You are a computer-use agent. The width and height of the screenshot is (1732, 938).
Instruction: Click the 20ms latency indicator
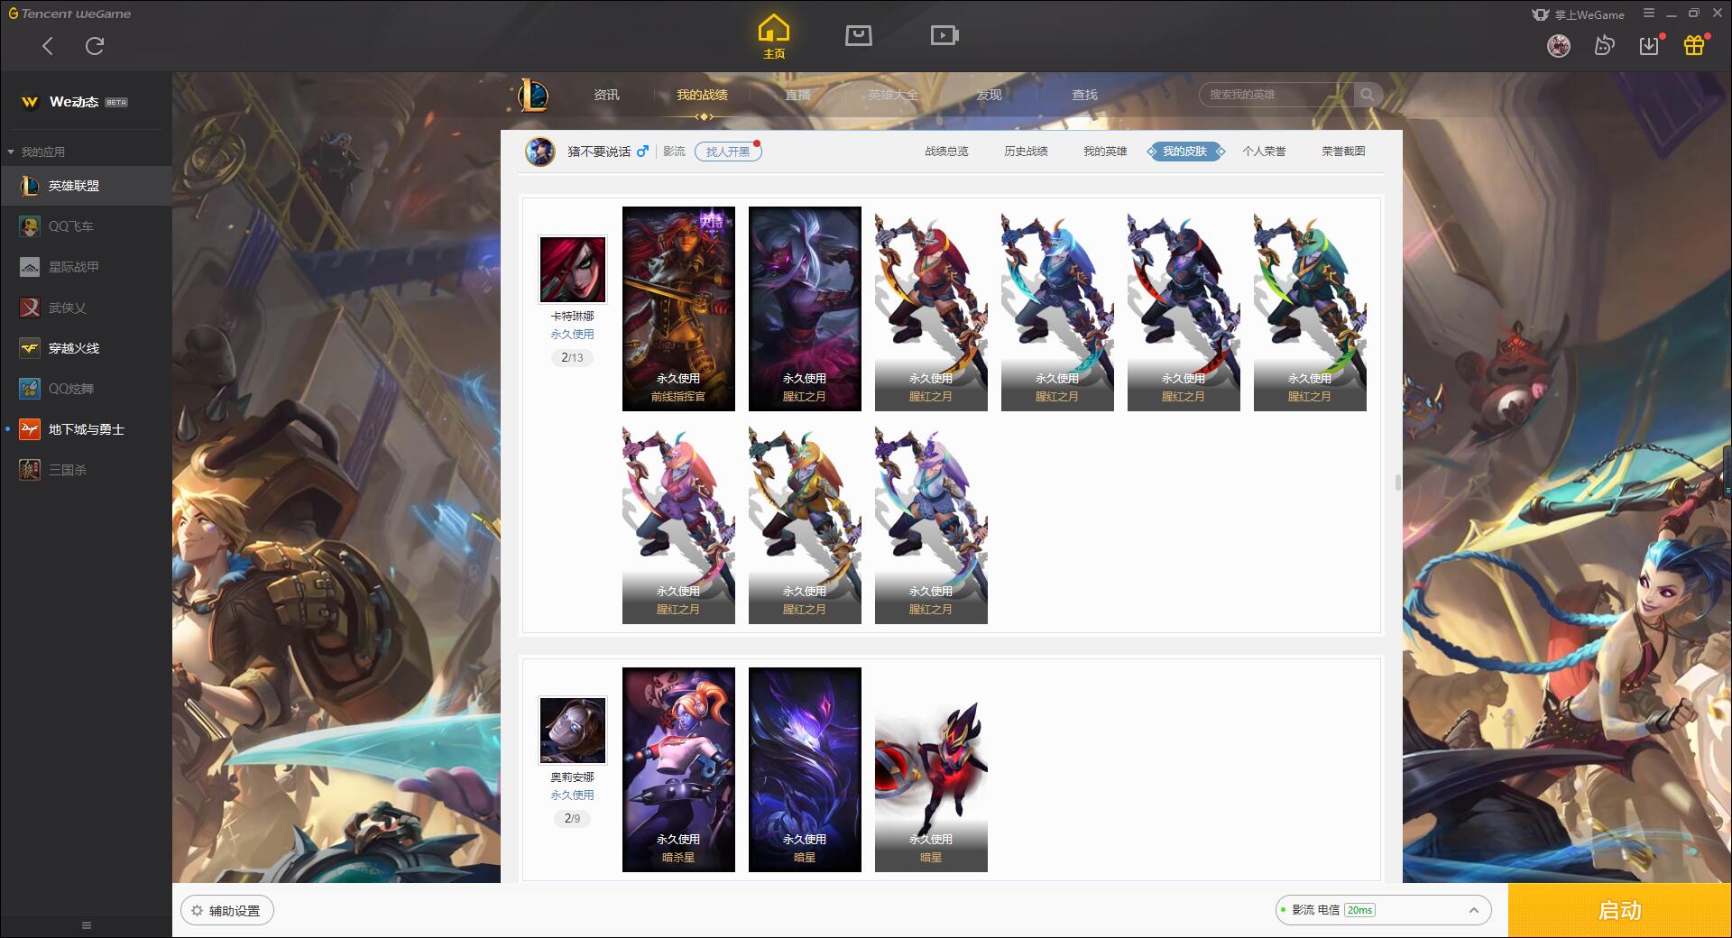click(x=1359, y=910)
